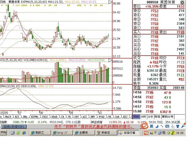Image resolution: width=190 pixels, height=142 pixels.
Task: Click the 换手 value 8.36%
Action: pyautogui.click(x=154, y=83)
